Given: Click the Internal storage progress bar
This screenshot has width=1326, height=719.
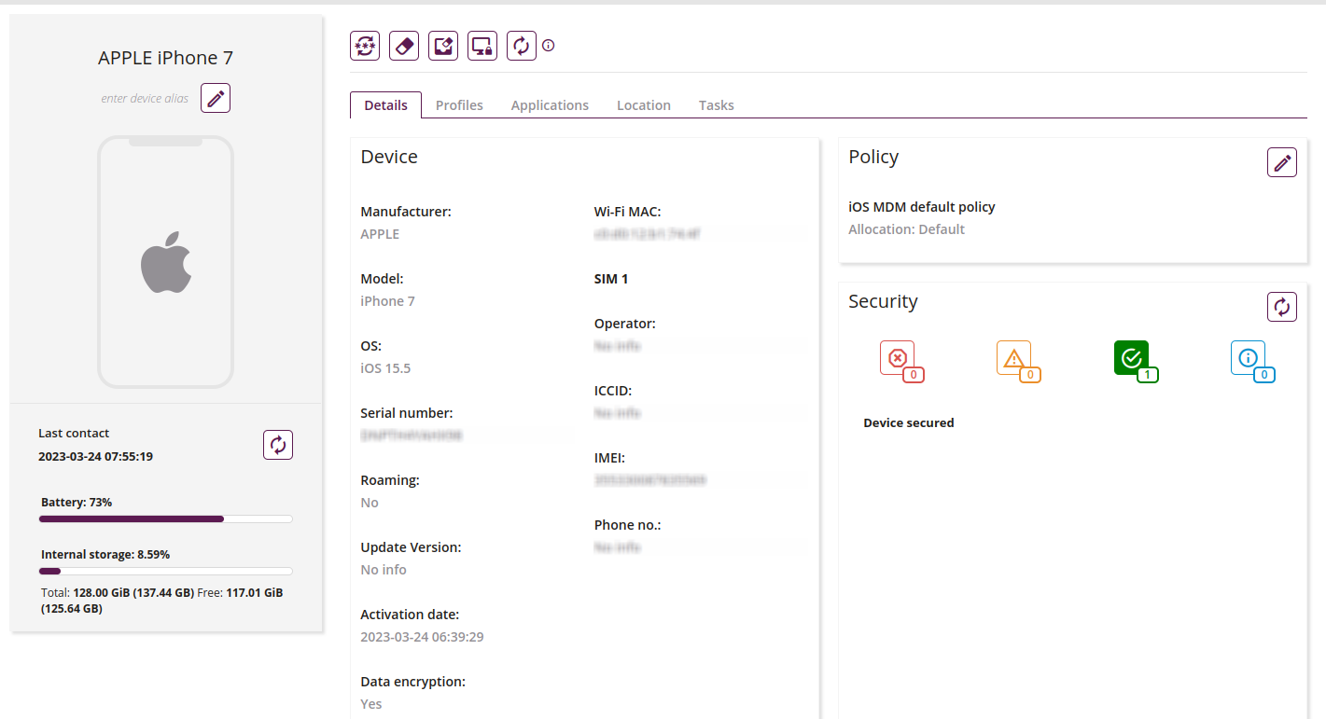Looking at the screenshot, I should tap(166, 571).
